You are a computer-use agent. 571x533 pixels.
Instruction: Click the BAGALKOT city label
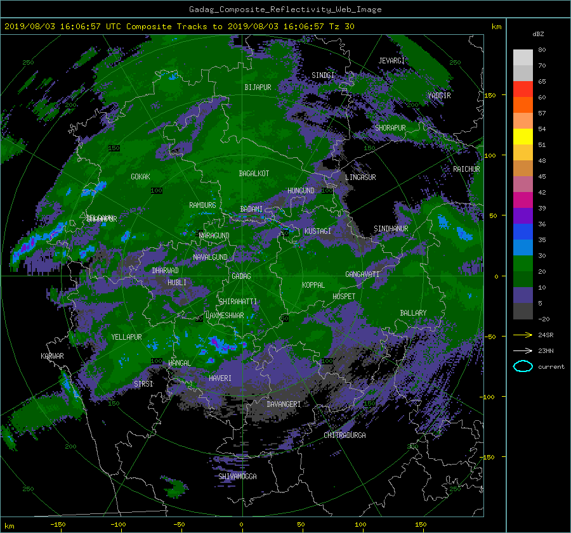tap(254, 174)
